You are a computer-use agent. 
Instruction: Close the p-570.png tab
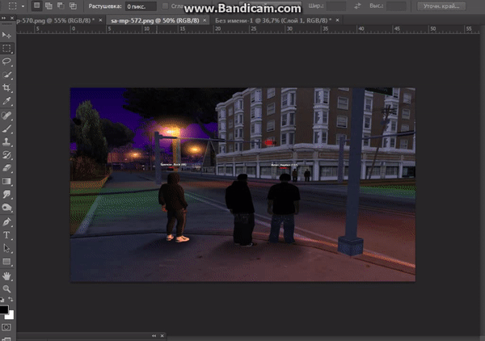(x=100, y=20)
